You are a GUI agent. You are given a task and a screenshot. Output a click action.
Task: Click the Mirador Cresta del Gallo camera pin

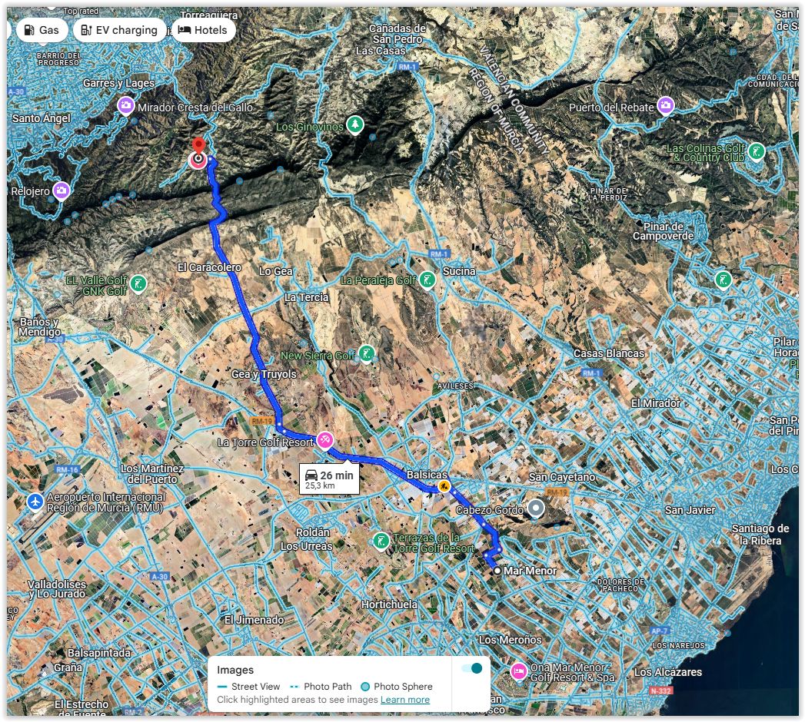point(126,106)
